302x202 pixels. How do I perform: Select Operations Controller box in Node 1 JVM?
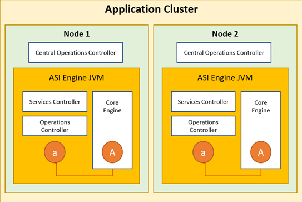[55, 126]
